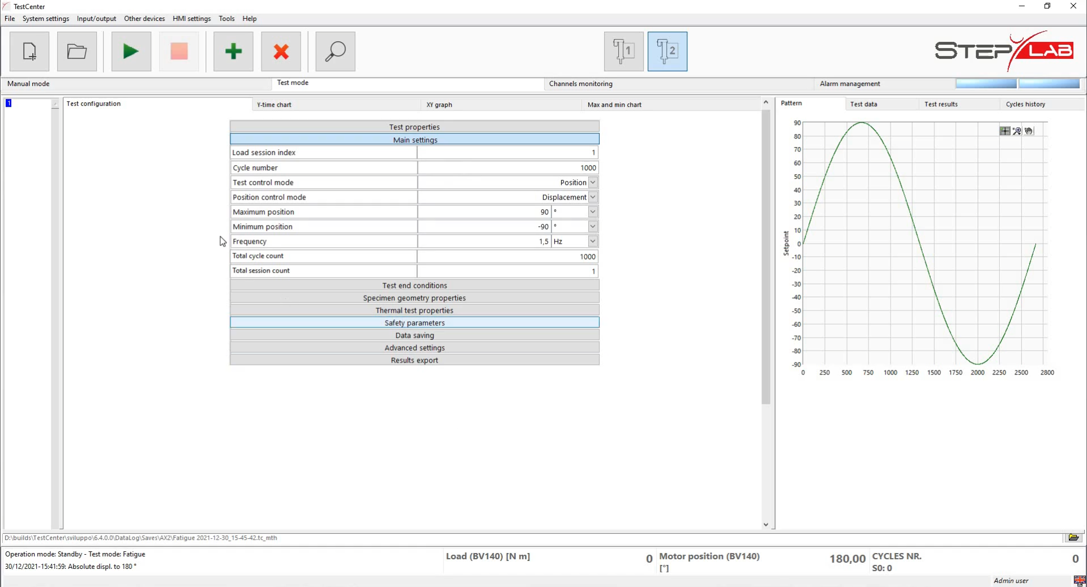Select the zoom tool on the Pattern chart
Viewport: 1087px width, 587px height.
(1017, 131)
